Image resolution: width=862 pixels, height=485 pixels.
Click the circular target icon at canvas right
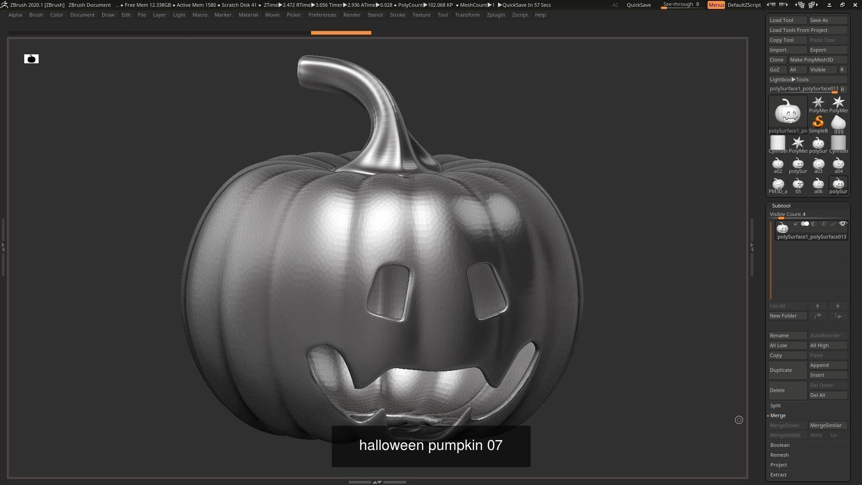(x=739, y=420)
